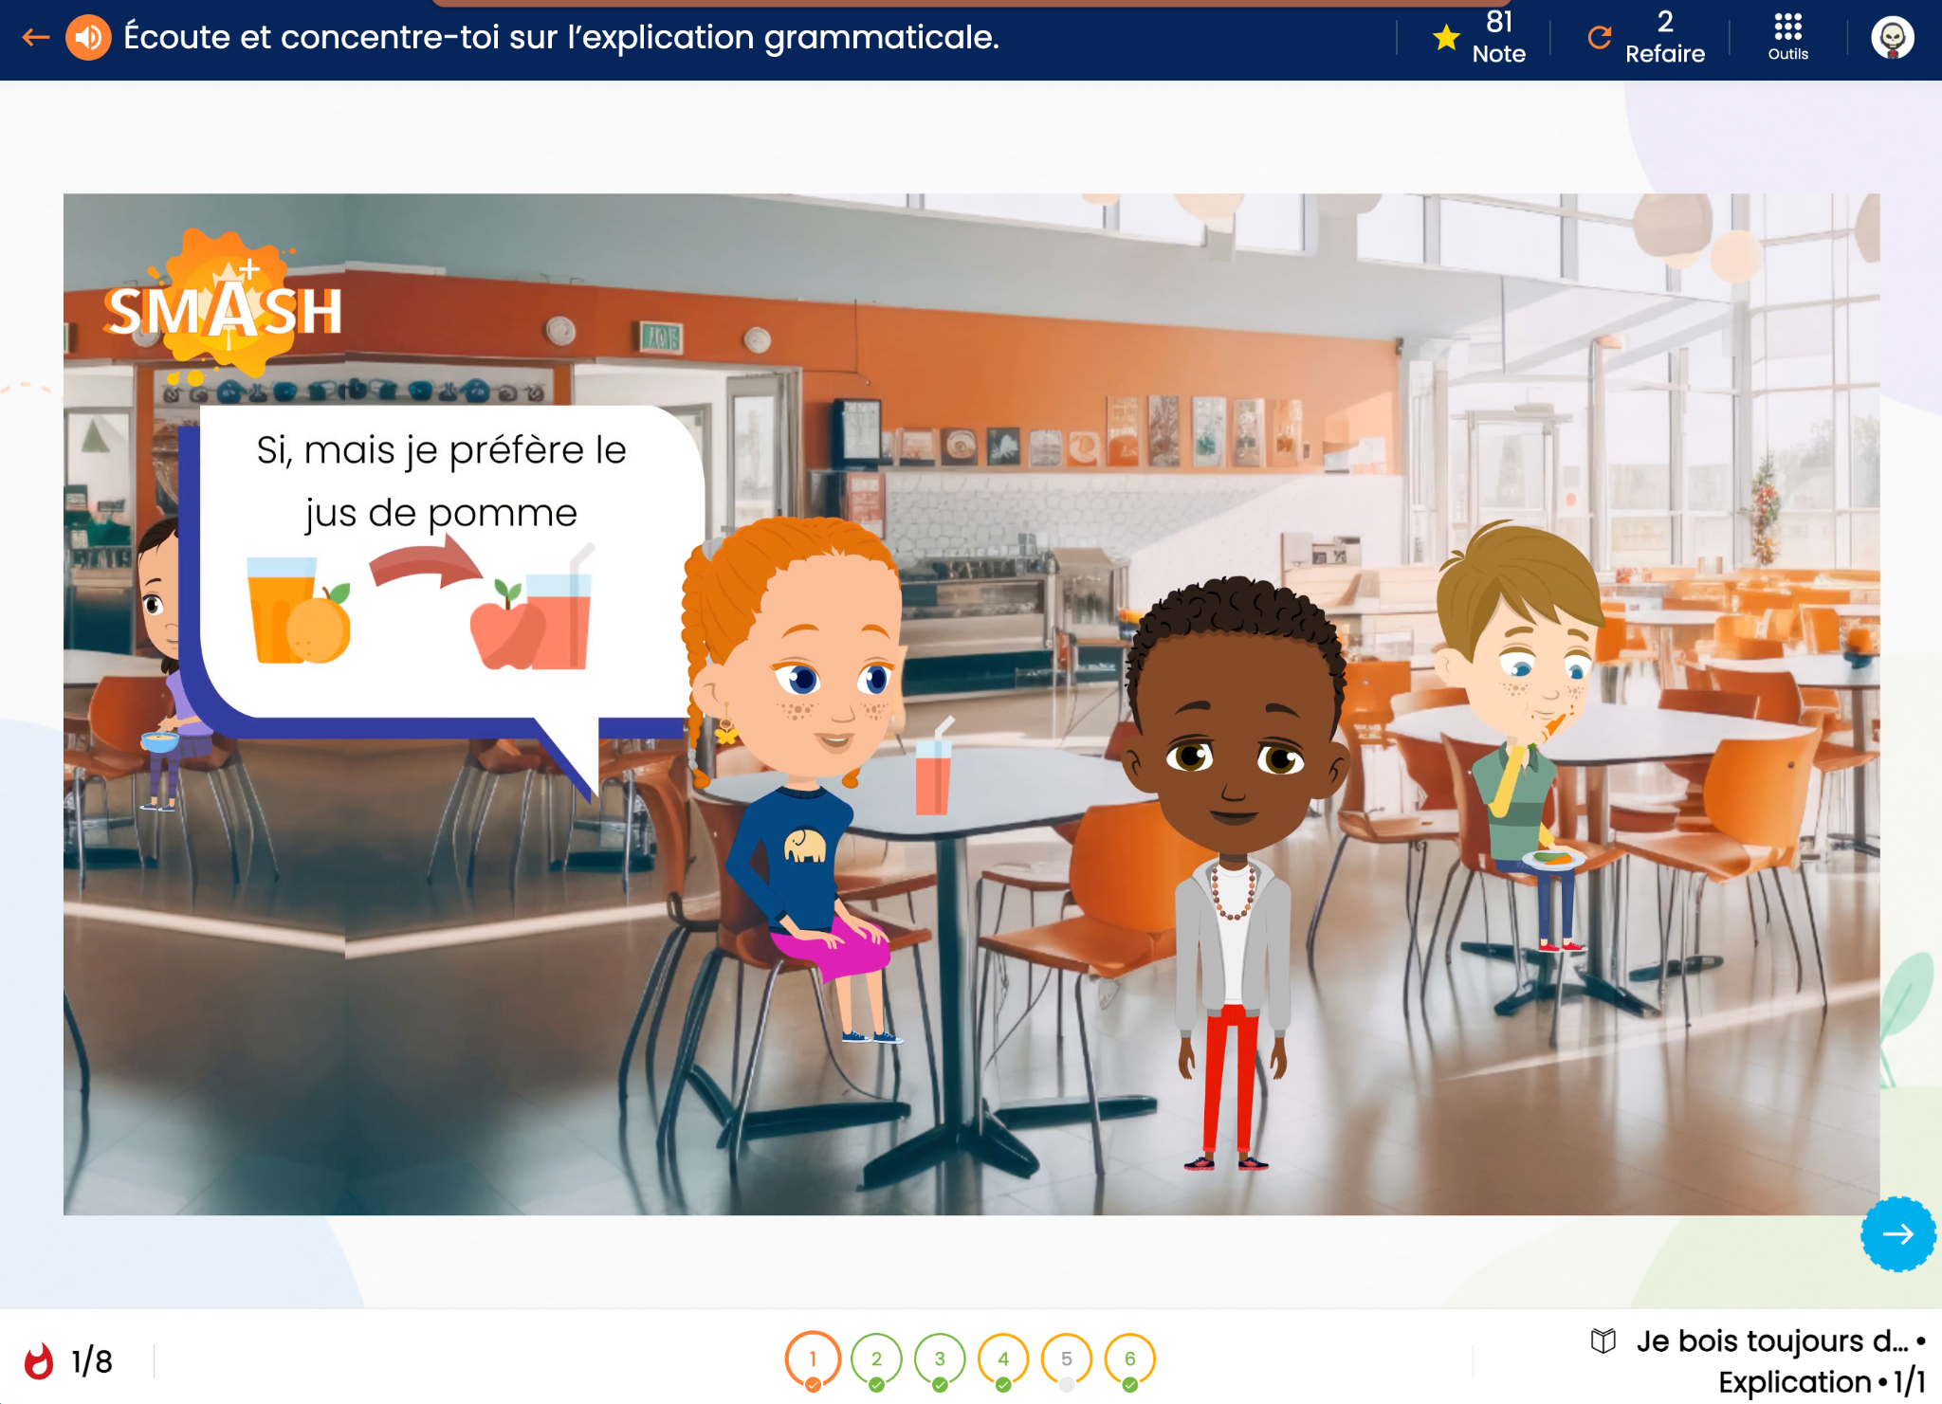Click the orange back arrow
Screen dimensions: 1942x1404
(x=36, y=38)
